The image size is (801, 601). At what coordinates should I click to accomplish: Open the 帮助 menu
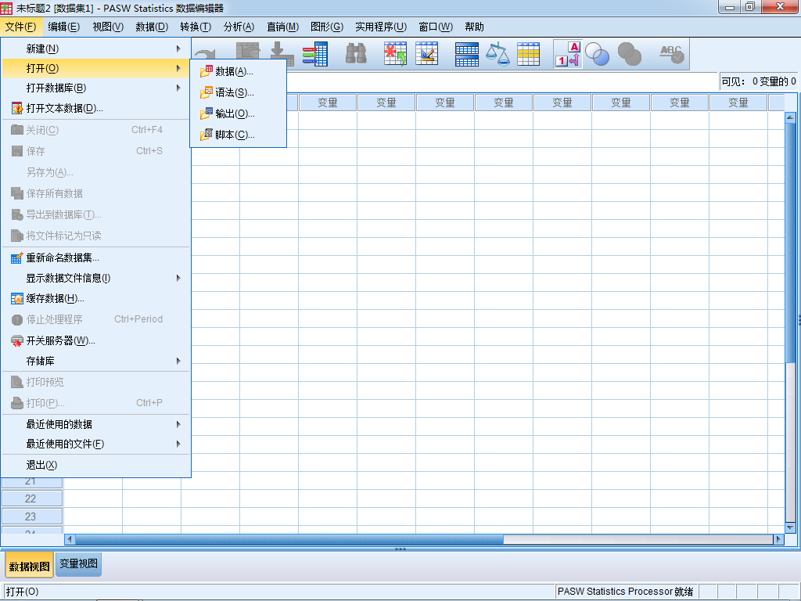474,27
